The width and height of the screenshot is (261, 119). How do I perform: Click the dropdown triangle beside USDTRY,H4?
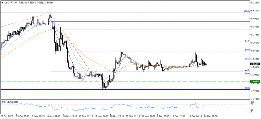2,3
